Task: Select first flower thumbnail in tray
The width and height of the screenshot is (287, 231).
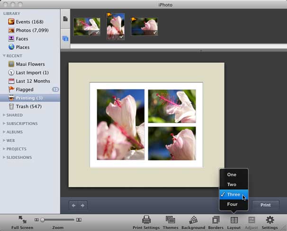Action: pos(87,27)
